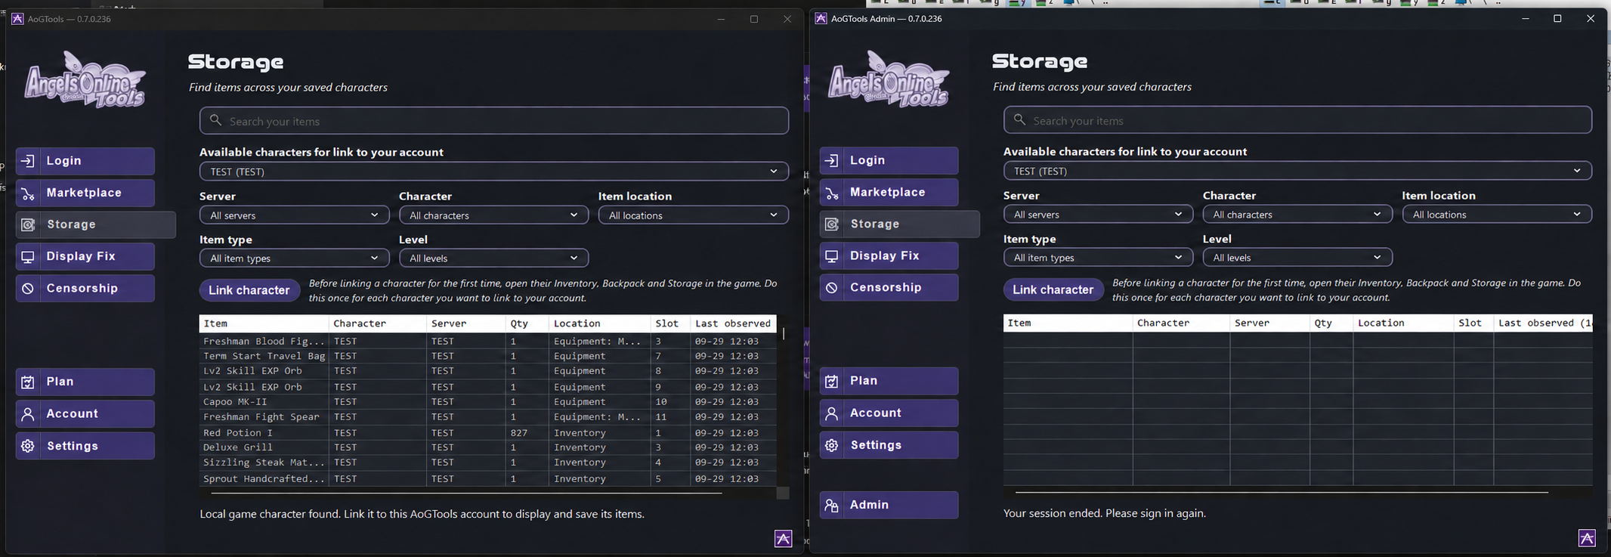The width and height of the screenshot is (1611, 557).
Task: Open Account in left AoGTools window
Action: (85, 413)
